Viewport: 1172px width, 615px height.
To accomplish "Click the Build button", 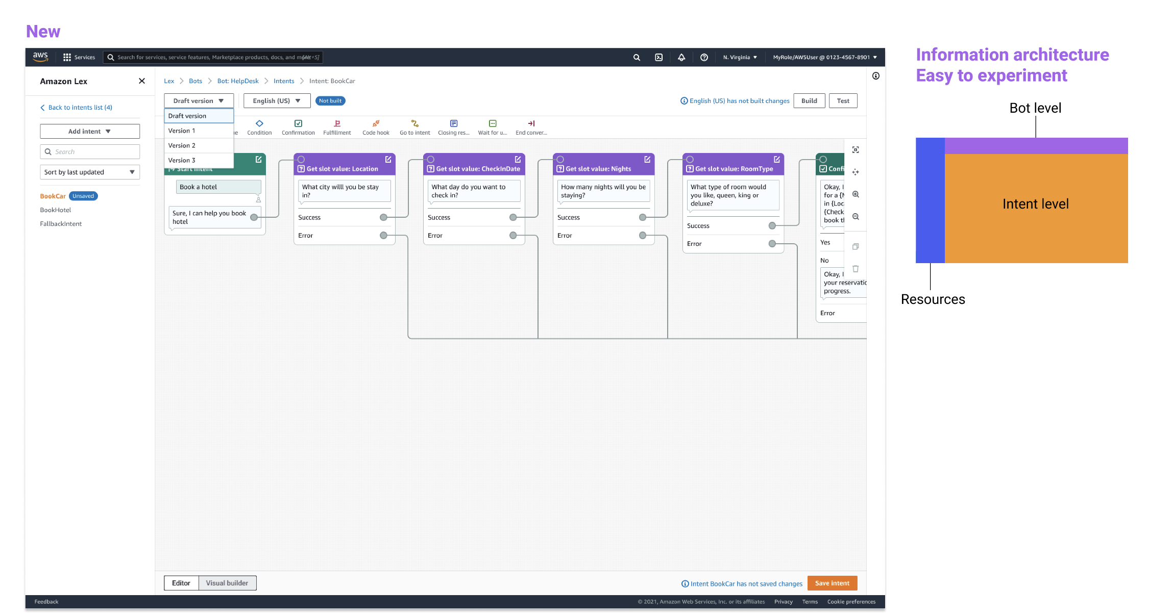I will click(809, 101).
